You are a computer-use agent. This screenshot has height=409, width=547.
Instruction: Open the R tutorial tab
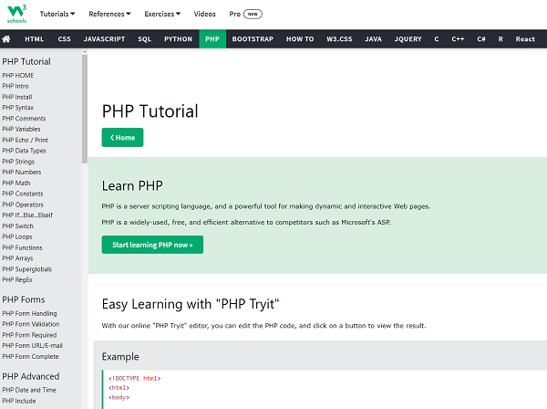point(501,39)
